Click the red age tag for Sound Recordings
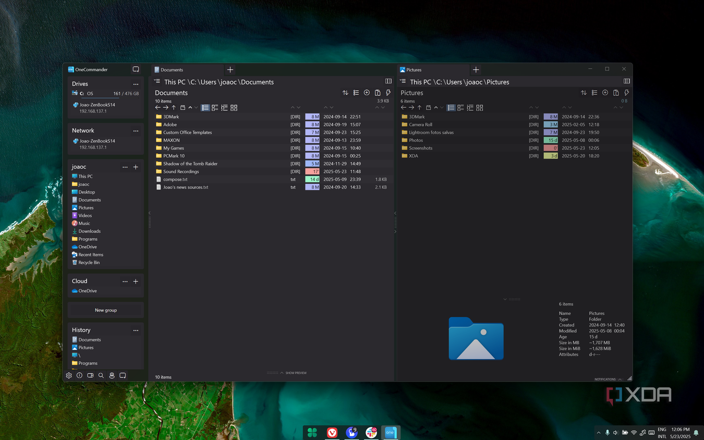704x440 pixels. tap(312, 172)
